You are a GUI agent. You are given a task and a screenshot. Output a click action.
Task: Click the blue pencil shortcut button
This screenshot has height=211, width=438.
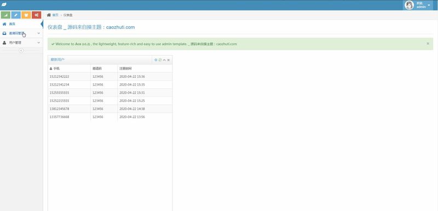(x=16, y=15)
